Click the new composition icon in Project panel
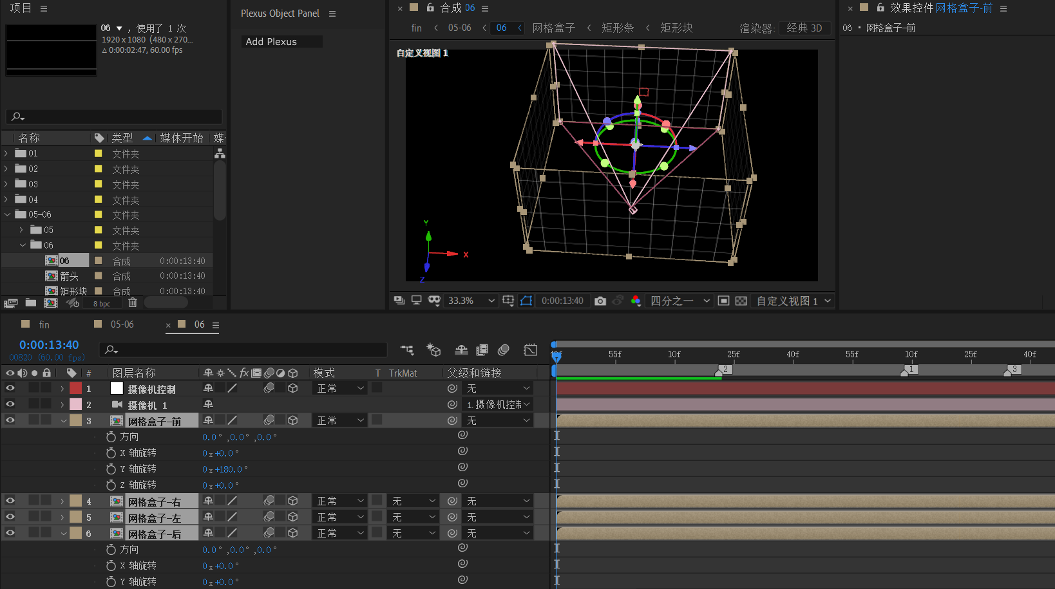Image resolution: width=1055 pixels, height=589 pixels. (51, 303)
